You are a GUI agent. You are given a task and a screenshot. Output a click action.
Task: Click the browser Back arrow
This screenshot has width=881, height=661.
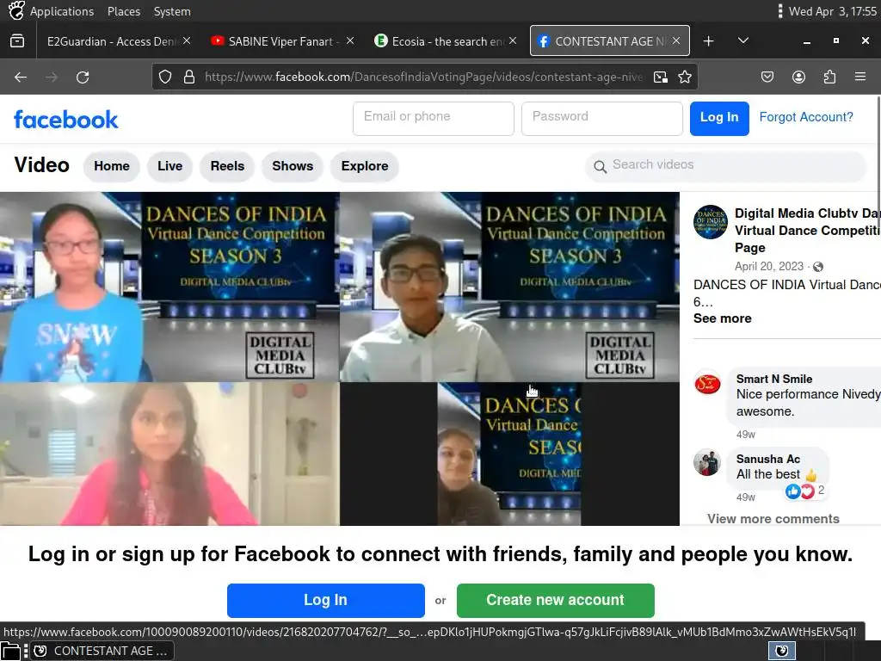(21, 77)
